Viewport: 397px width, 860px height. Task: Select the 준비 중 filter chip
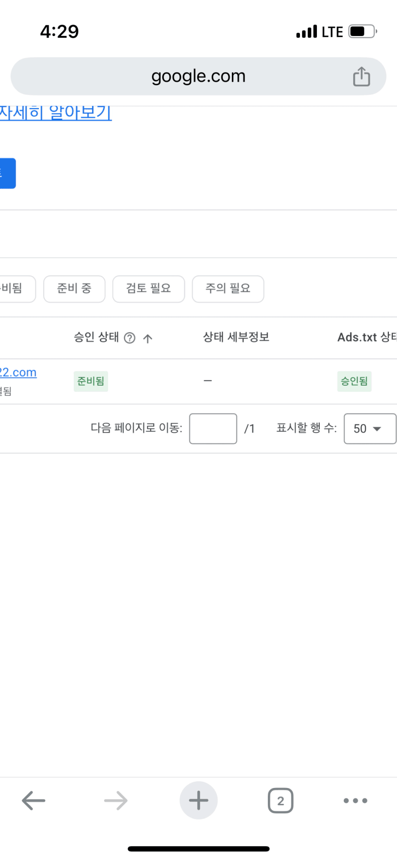(x=74, y=289)
